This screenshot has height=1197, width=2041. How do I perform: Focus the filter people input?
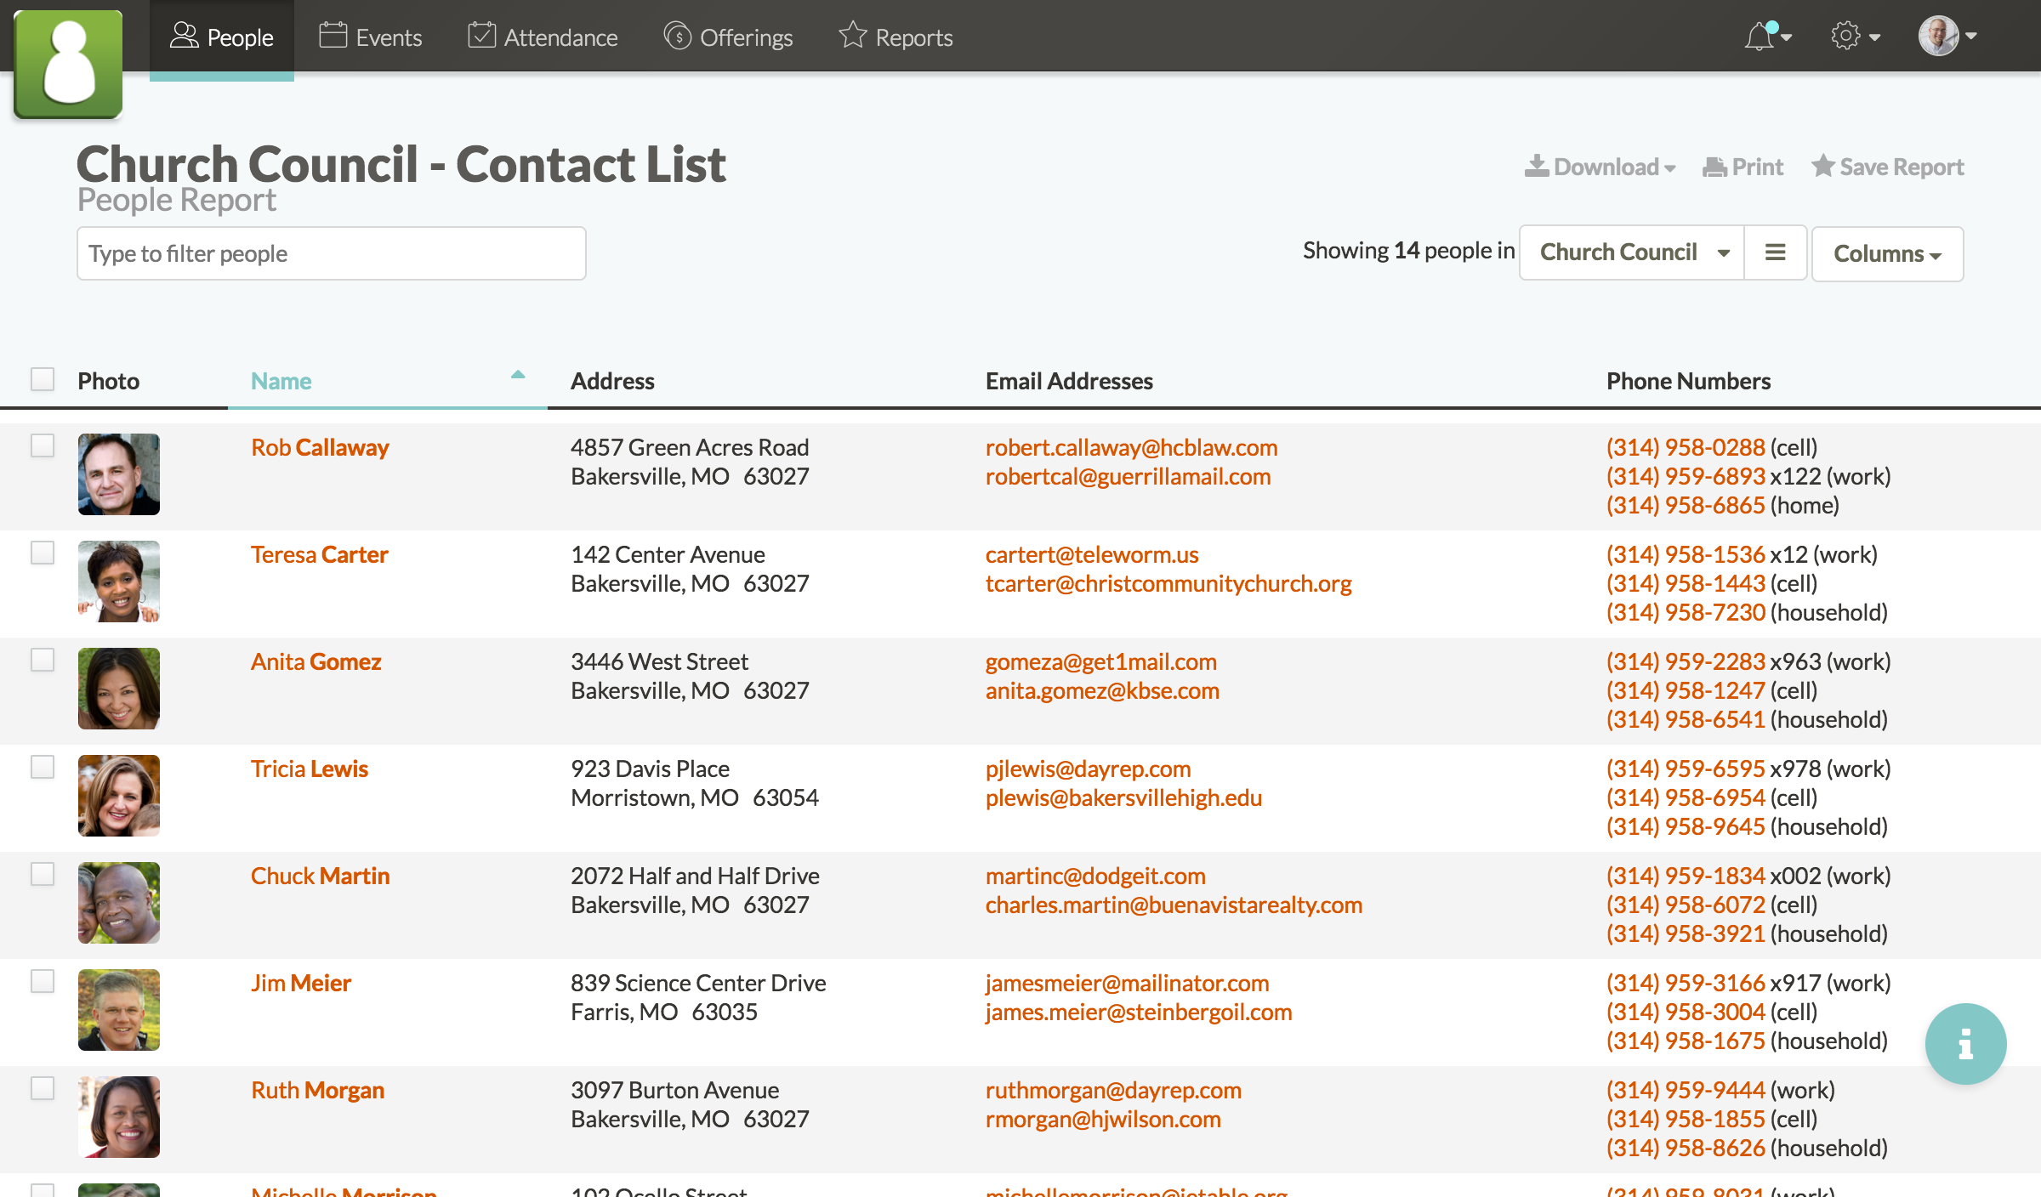(x=332, y=253)
